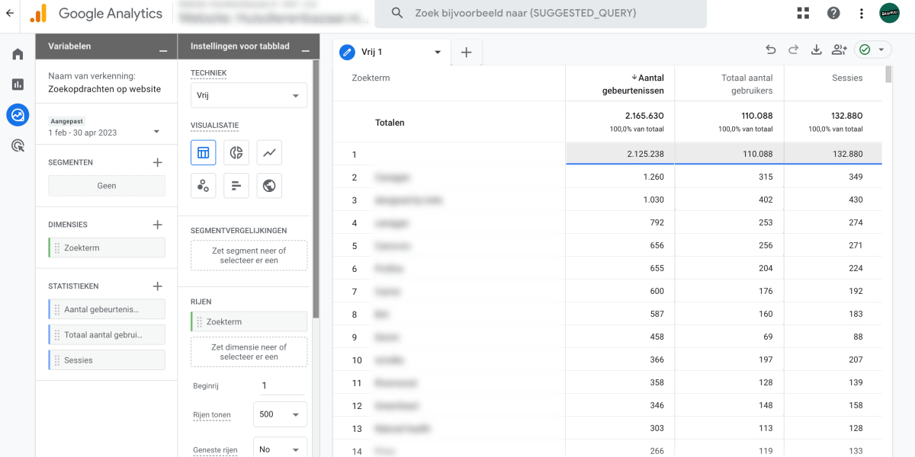
Task: Select the table visualization option
Action: click(x=204, y=152)
